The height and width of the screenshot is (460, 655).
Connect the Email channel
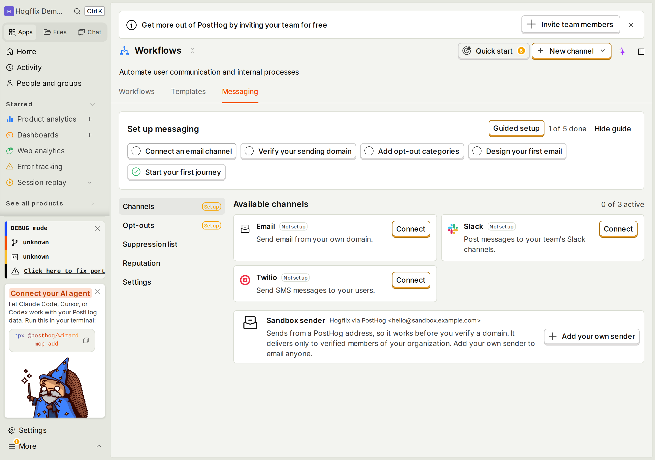coord(411,229)
